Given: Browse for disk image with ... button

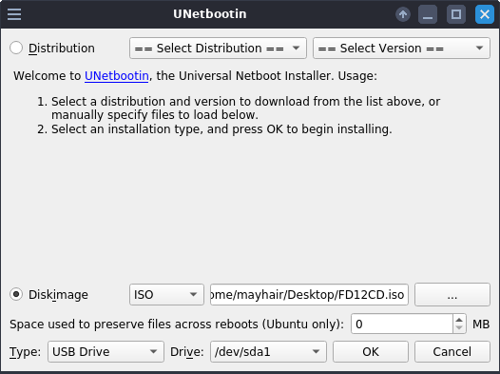Looking at the screenshot, I should [452, 295].
